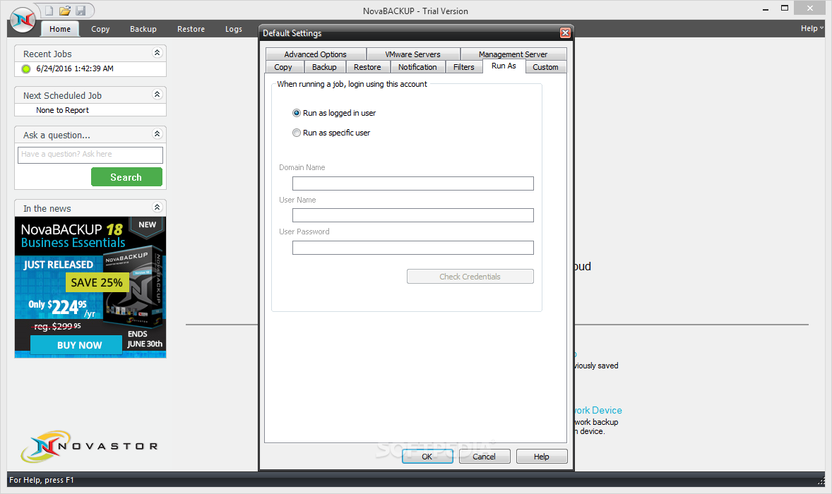832x494 pixels.
Task: Click the BUY NOW button in the ad
Action: [x=76, y=345]
